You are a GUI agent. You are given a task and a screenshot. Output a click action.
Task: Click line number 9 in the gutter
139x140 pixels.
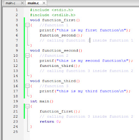pyautogui.click(x=17, y=50)
